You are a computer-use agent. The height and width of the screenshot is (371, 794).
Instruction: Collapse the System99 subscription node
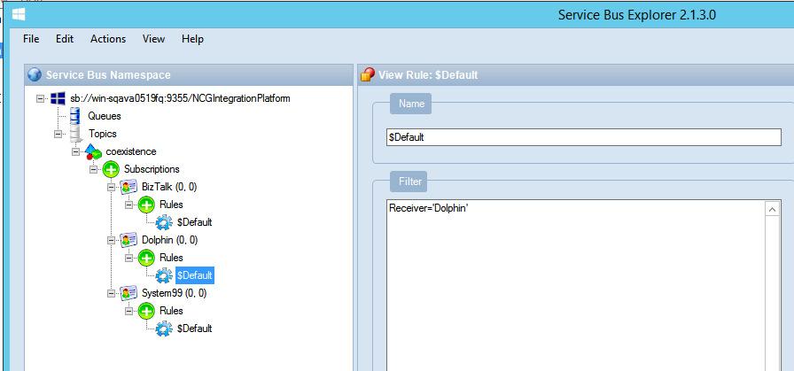click(112, 293)
